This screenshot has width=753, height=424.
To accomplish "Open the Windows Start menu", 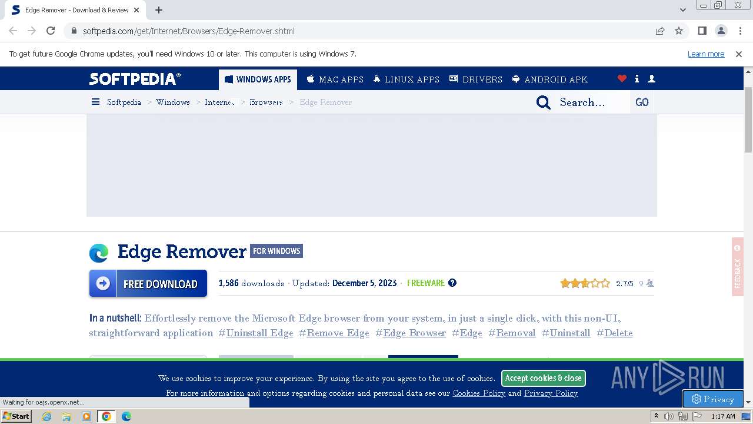I will pyautogui.click(x=16, y=416).
